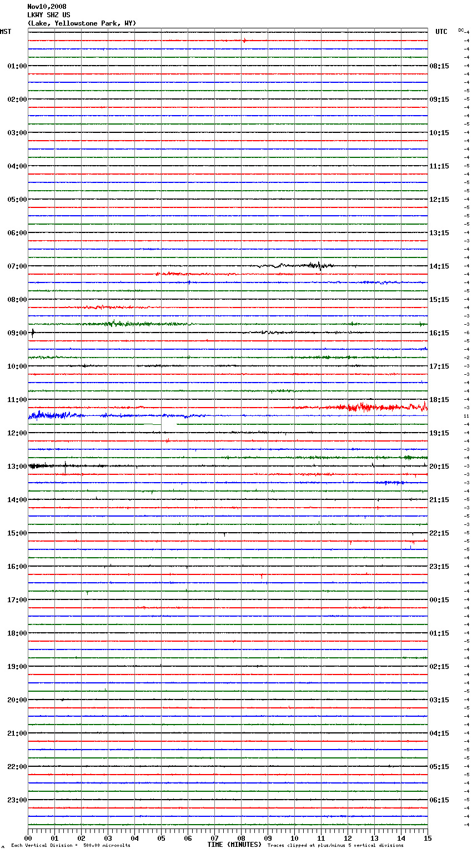472x853 pixels.
Task: Click the 'Each Vertical Division = 500.00 microvolts' note
Action: (71, 846)
